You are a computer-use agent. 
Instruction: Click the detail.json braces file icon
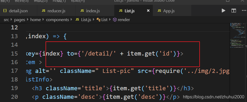tap(5, 11)
